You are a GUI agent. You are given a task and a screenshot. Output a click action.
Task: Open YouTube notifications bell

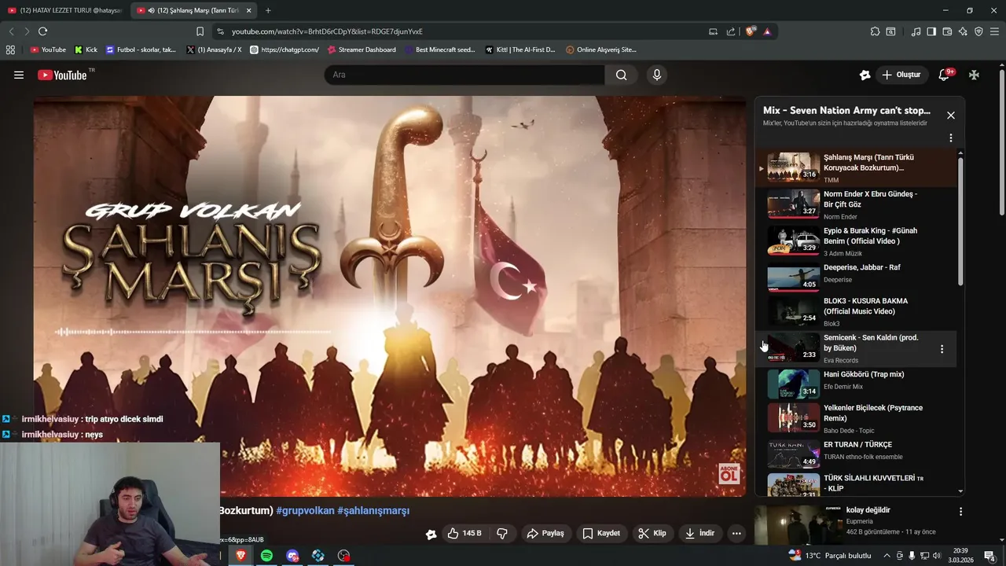coord(945,75)
